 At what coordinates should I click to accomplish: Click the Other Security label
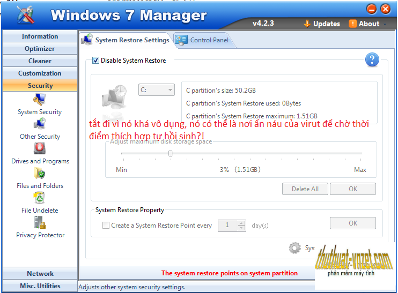pos(40,137)
